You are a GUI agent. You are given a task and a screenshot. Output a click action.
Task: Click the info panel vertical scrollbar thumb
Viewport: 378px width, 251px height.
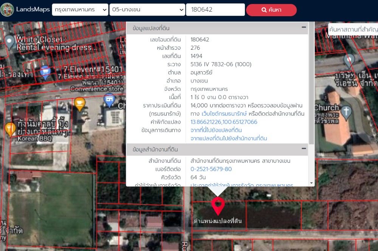pyautogui.click(x=311, y=83)
